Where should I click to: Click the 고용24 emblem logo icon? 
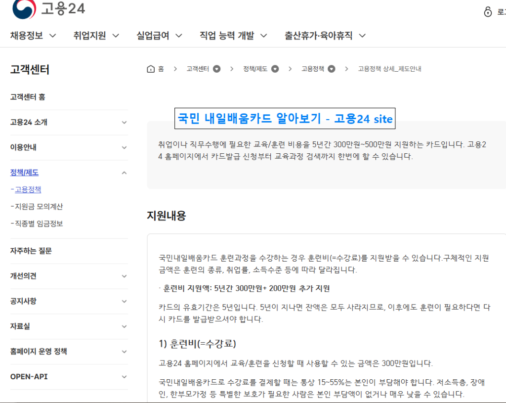(24, 9)
